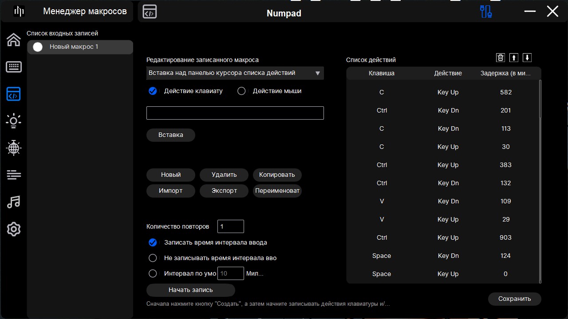Select the macro manager code icon in sidebar
Image resolution: width=568 pixels, height=319 pixels.
14,94
